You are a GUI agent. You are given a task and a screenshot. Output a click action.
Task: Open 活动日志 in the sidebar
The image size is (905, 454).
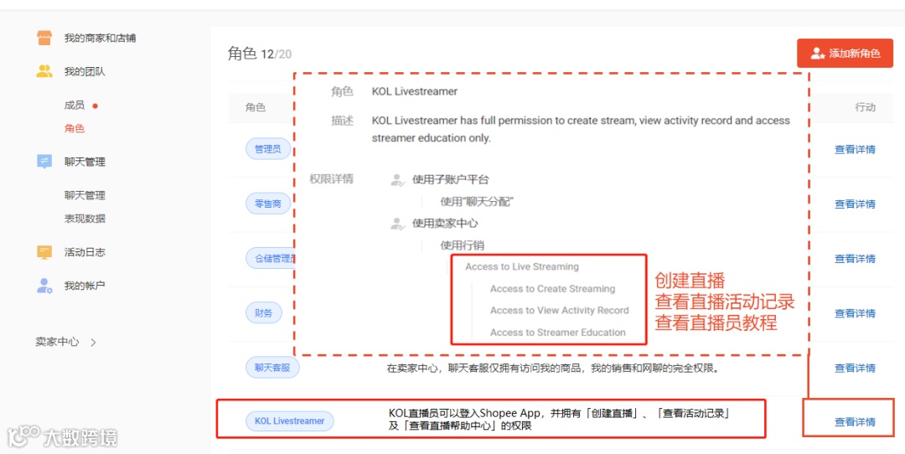[85, 252]
